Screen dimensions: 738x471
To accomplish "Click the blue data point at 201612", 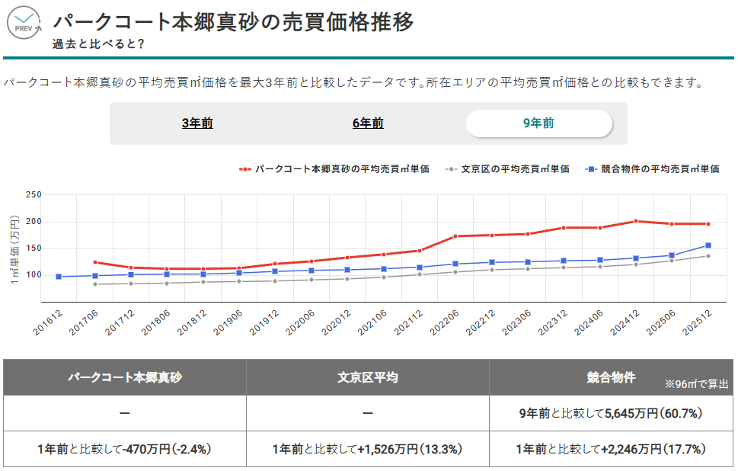I will 59,277.
